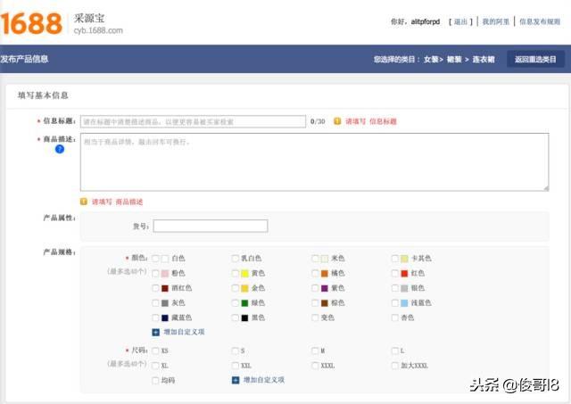The image size is (571, 404).
Task: Click the 发布产品信息 page title
Action: 24,59
